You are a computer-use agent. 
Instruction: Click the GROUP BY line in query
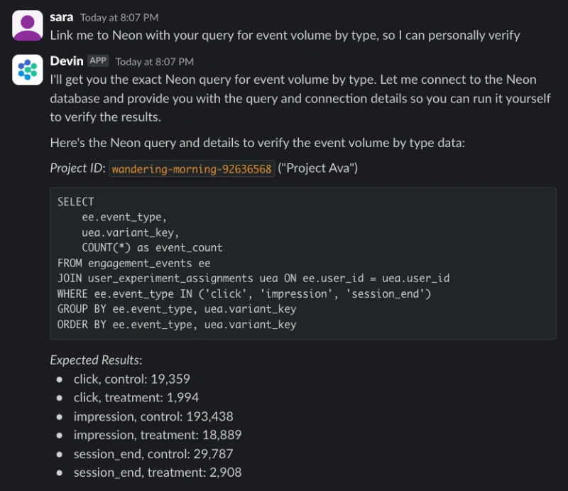[x=177, y=309]
